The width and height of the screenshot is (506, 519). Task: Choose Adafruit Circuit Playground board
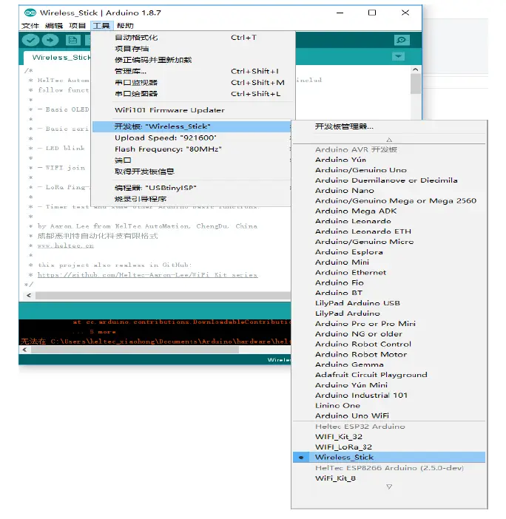[389, 375]
